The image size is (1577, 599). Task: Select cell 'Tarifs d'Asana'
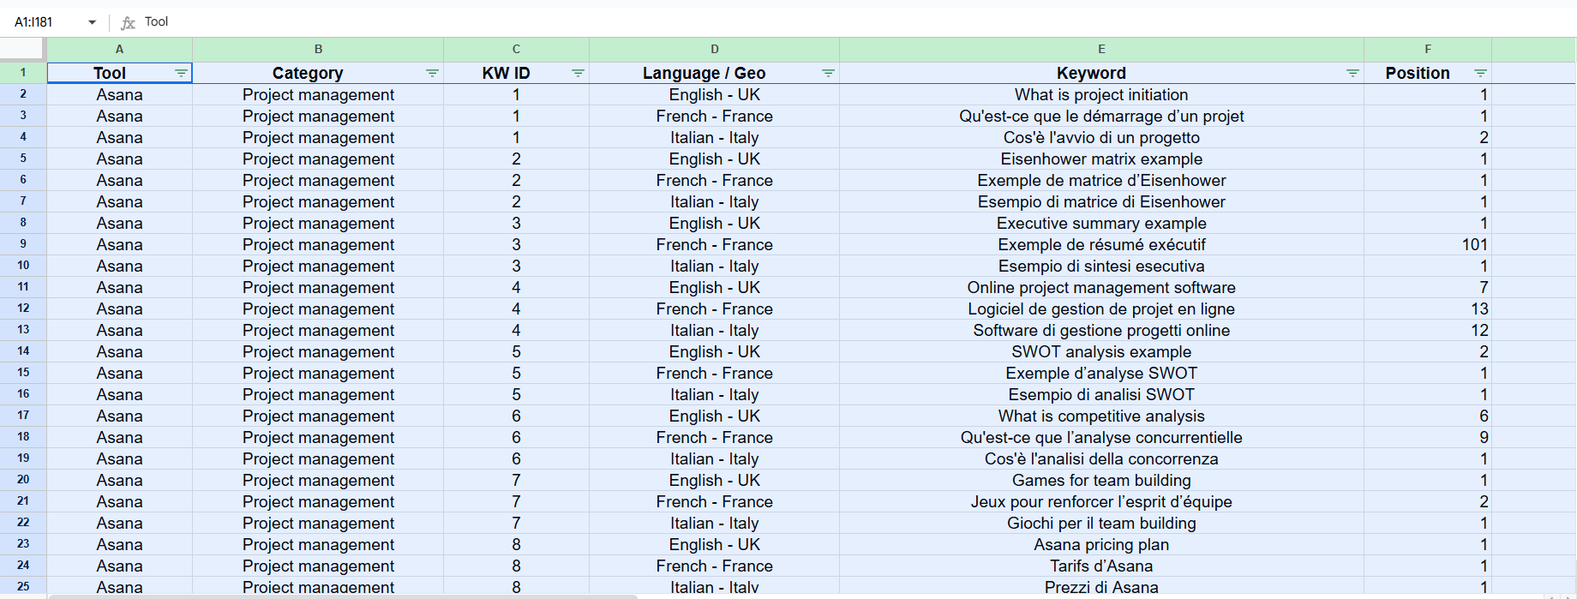[x=1101, y=566]
